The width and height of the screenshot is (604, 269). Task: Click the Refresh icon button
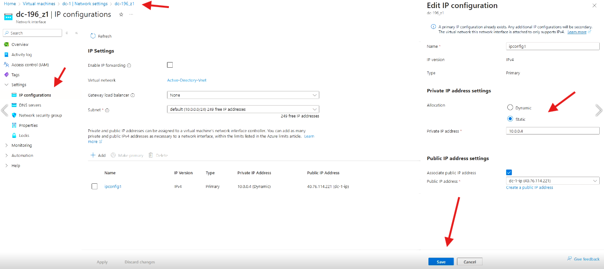click(93, 36)
